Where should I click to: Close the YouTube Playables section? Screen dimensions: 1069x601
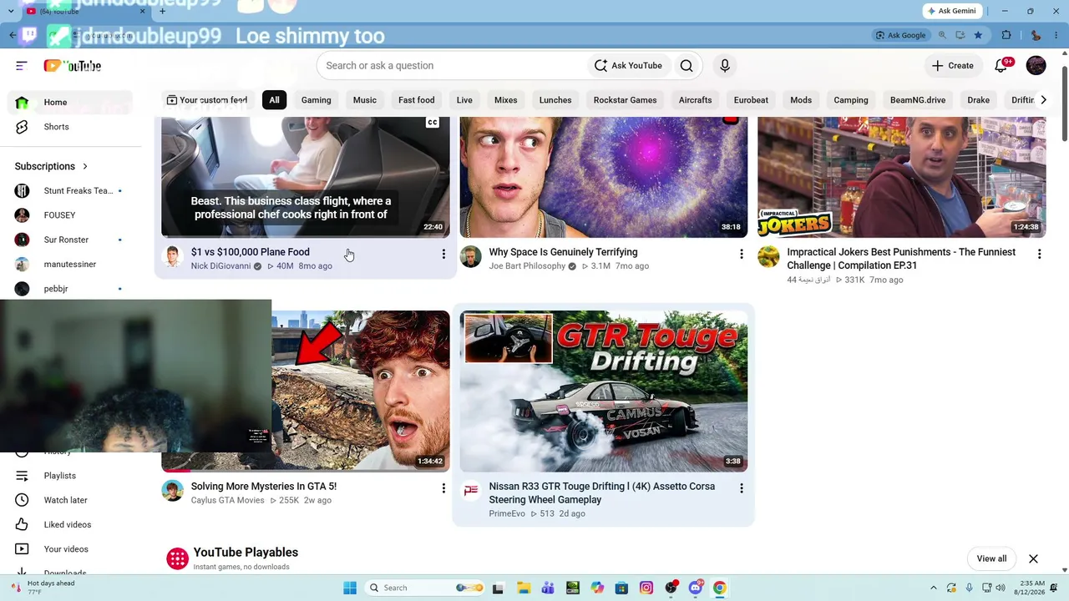pyautogui.click(x=1033, y=558)
